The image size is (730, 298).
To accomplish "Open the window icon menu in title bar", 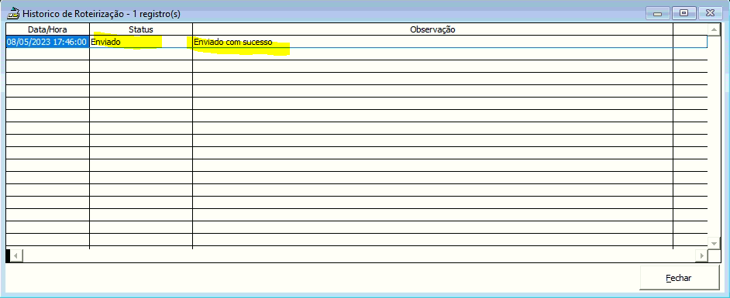I will [x=14, y=13].
